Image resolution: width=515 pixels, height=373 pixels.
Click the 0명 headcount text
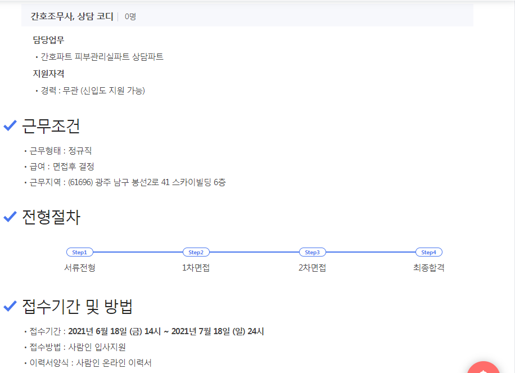[130, 16]
